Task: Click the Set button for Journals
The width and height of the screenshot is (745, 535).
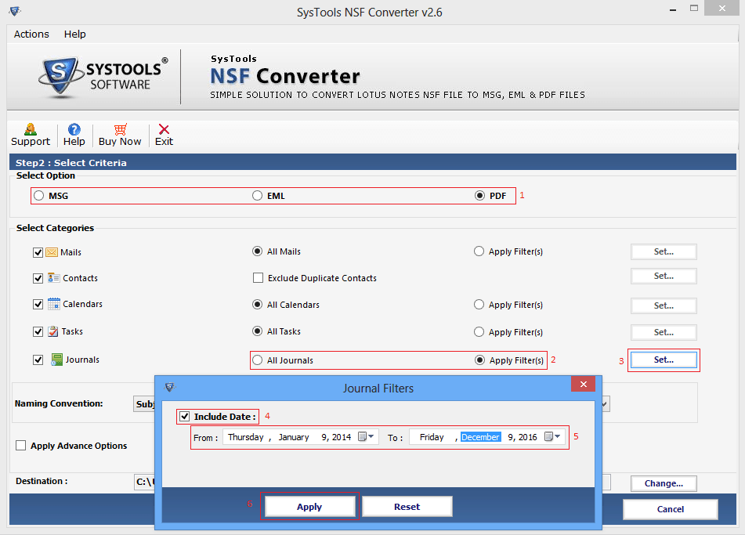Action: coord(664,360)
